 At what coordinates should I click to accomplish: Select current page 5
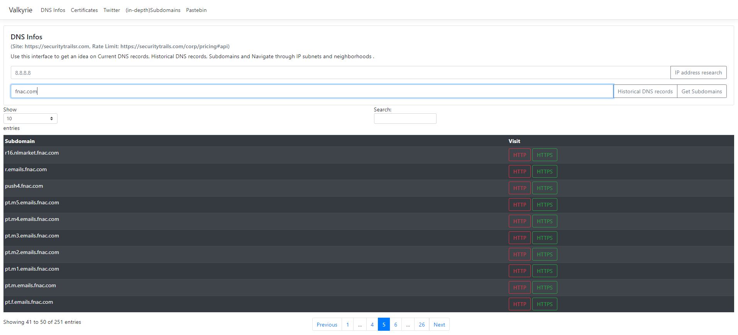tap(384, 325)
